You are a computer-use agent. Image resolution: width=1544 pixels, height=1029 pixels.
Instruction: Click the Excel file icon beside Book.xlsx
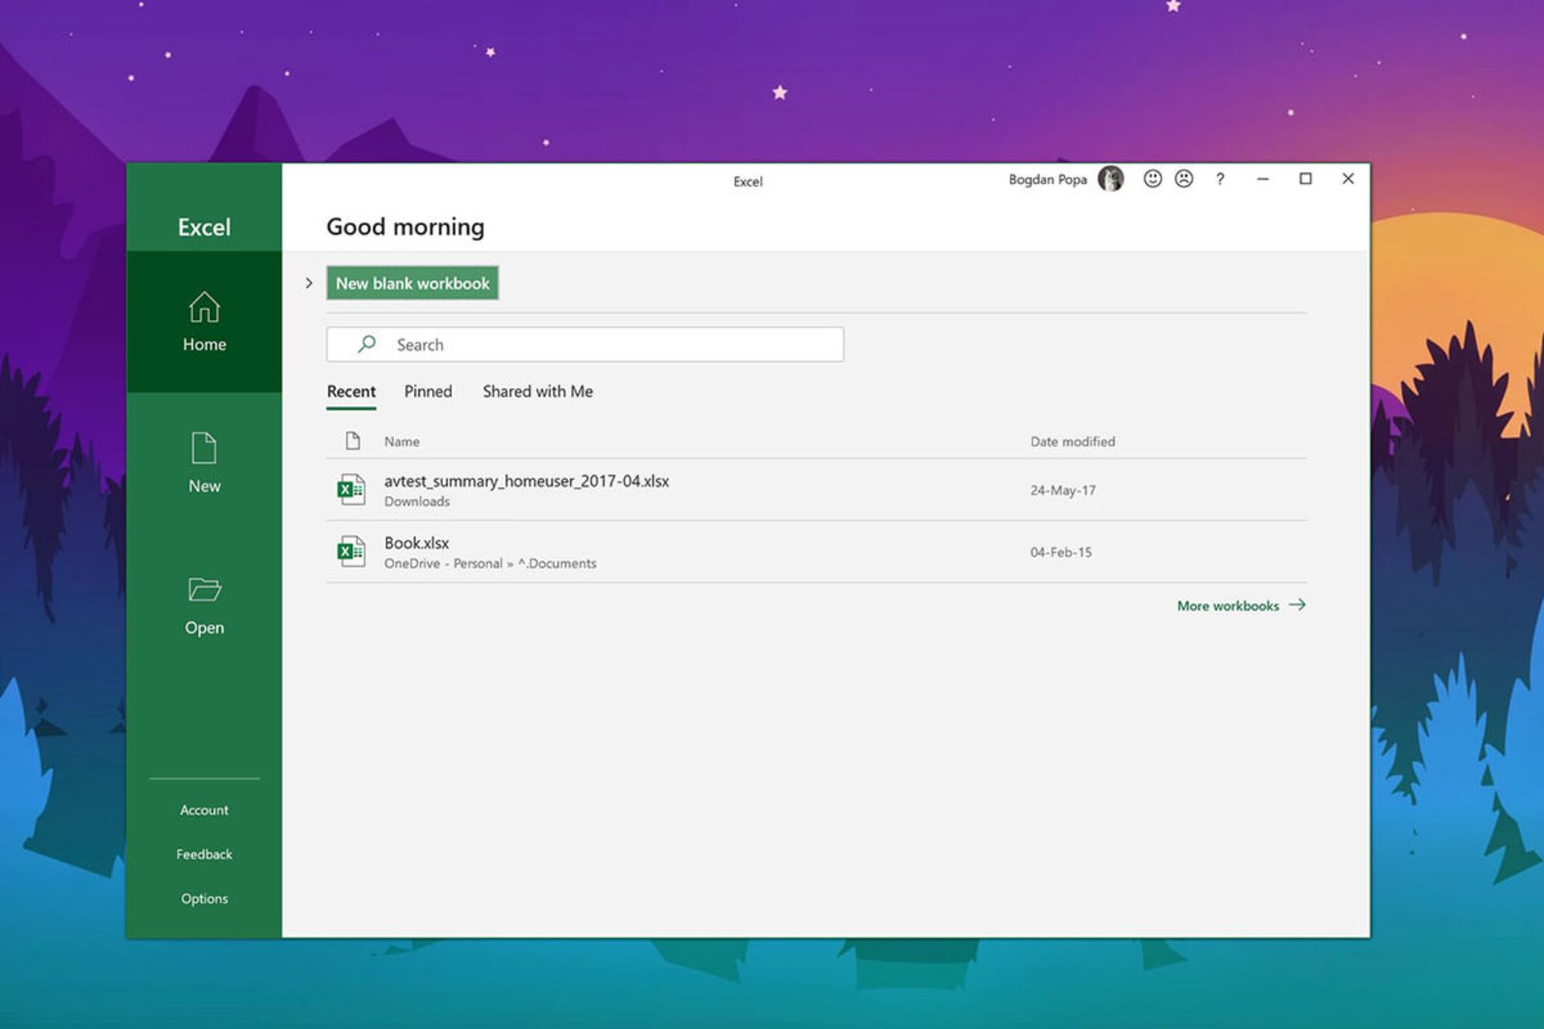(351, 551)
